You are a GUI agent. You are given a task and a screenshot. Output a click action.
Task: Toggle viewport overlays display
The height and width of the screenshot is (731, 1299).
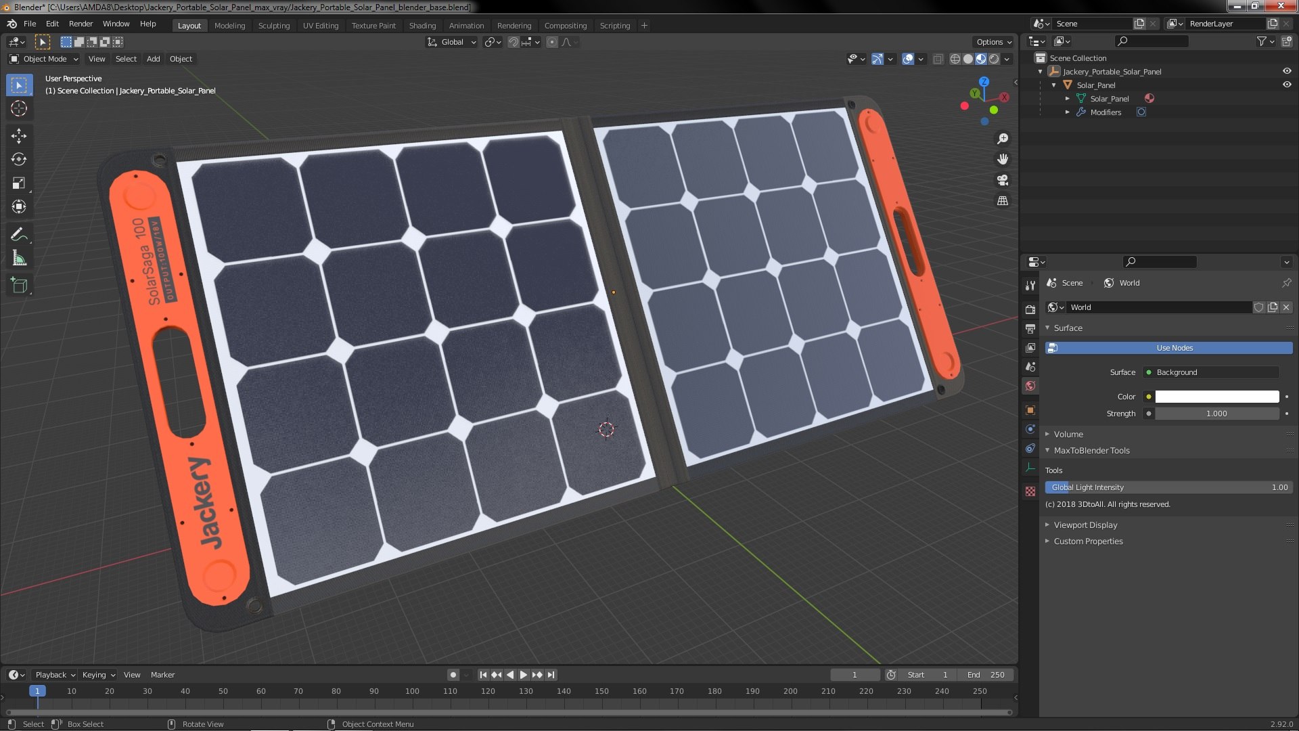click(x=908, y=59)
